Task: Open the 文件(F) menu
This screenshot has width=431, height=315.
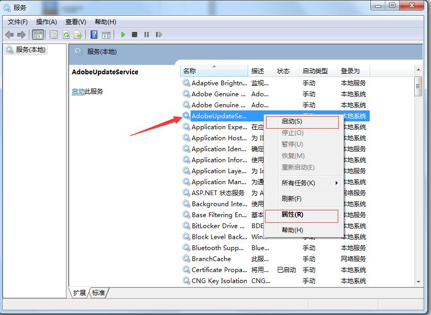Action: (17, 22)
